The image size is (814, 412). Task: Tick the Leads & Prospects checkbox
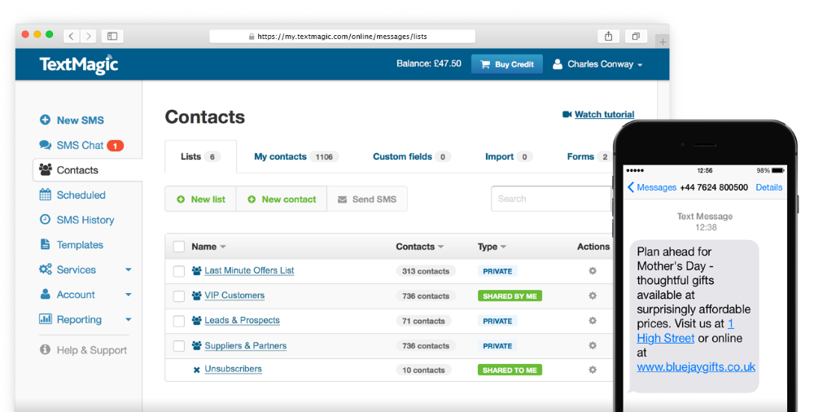pos(179,321)
